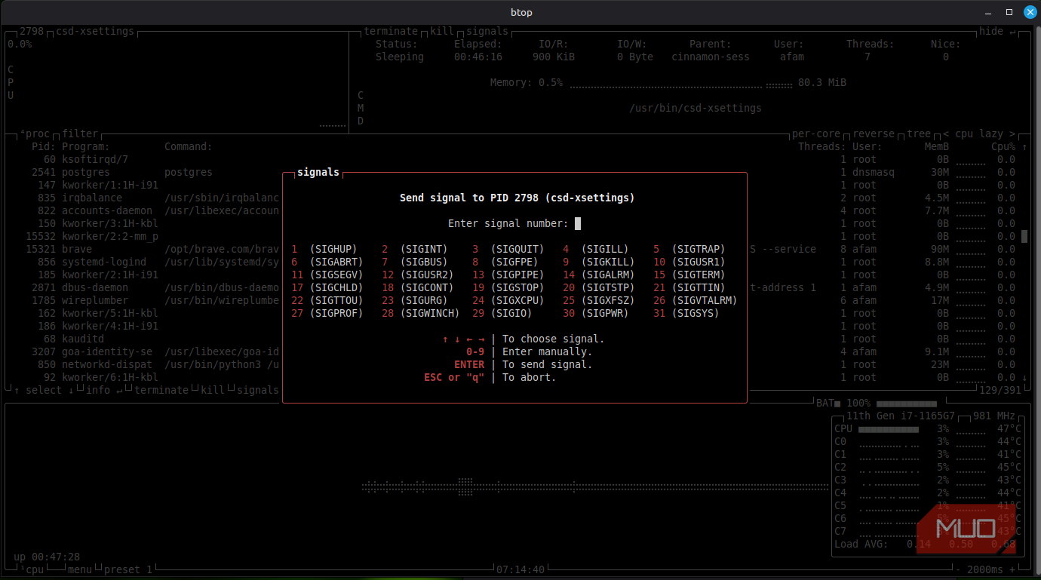Toggle the tree view of processes

(x=919, y=133)
